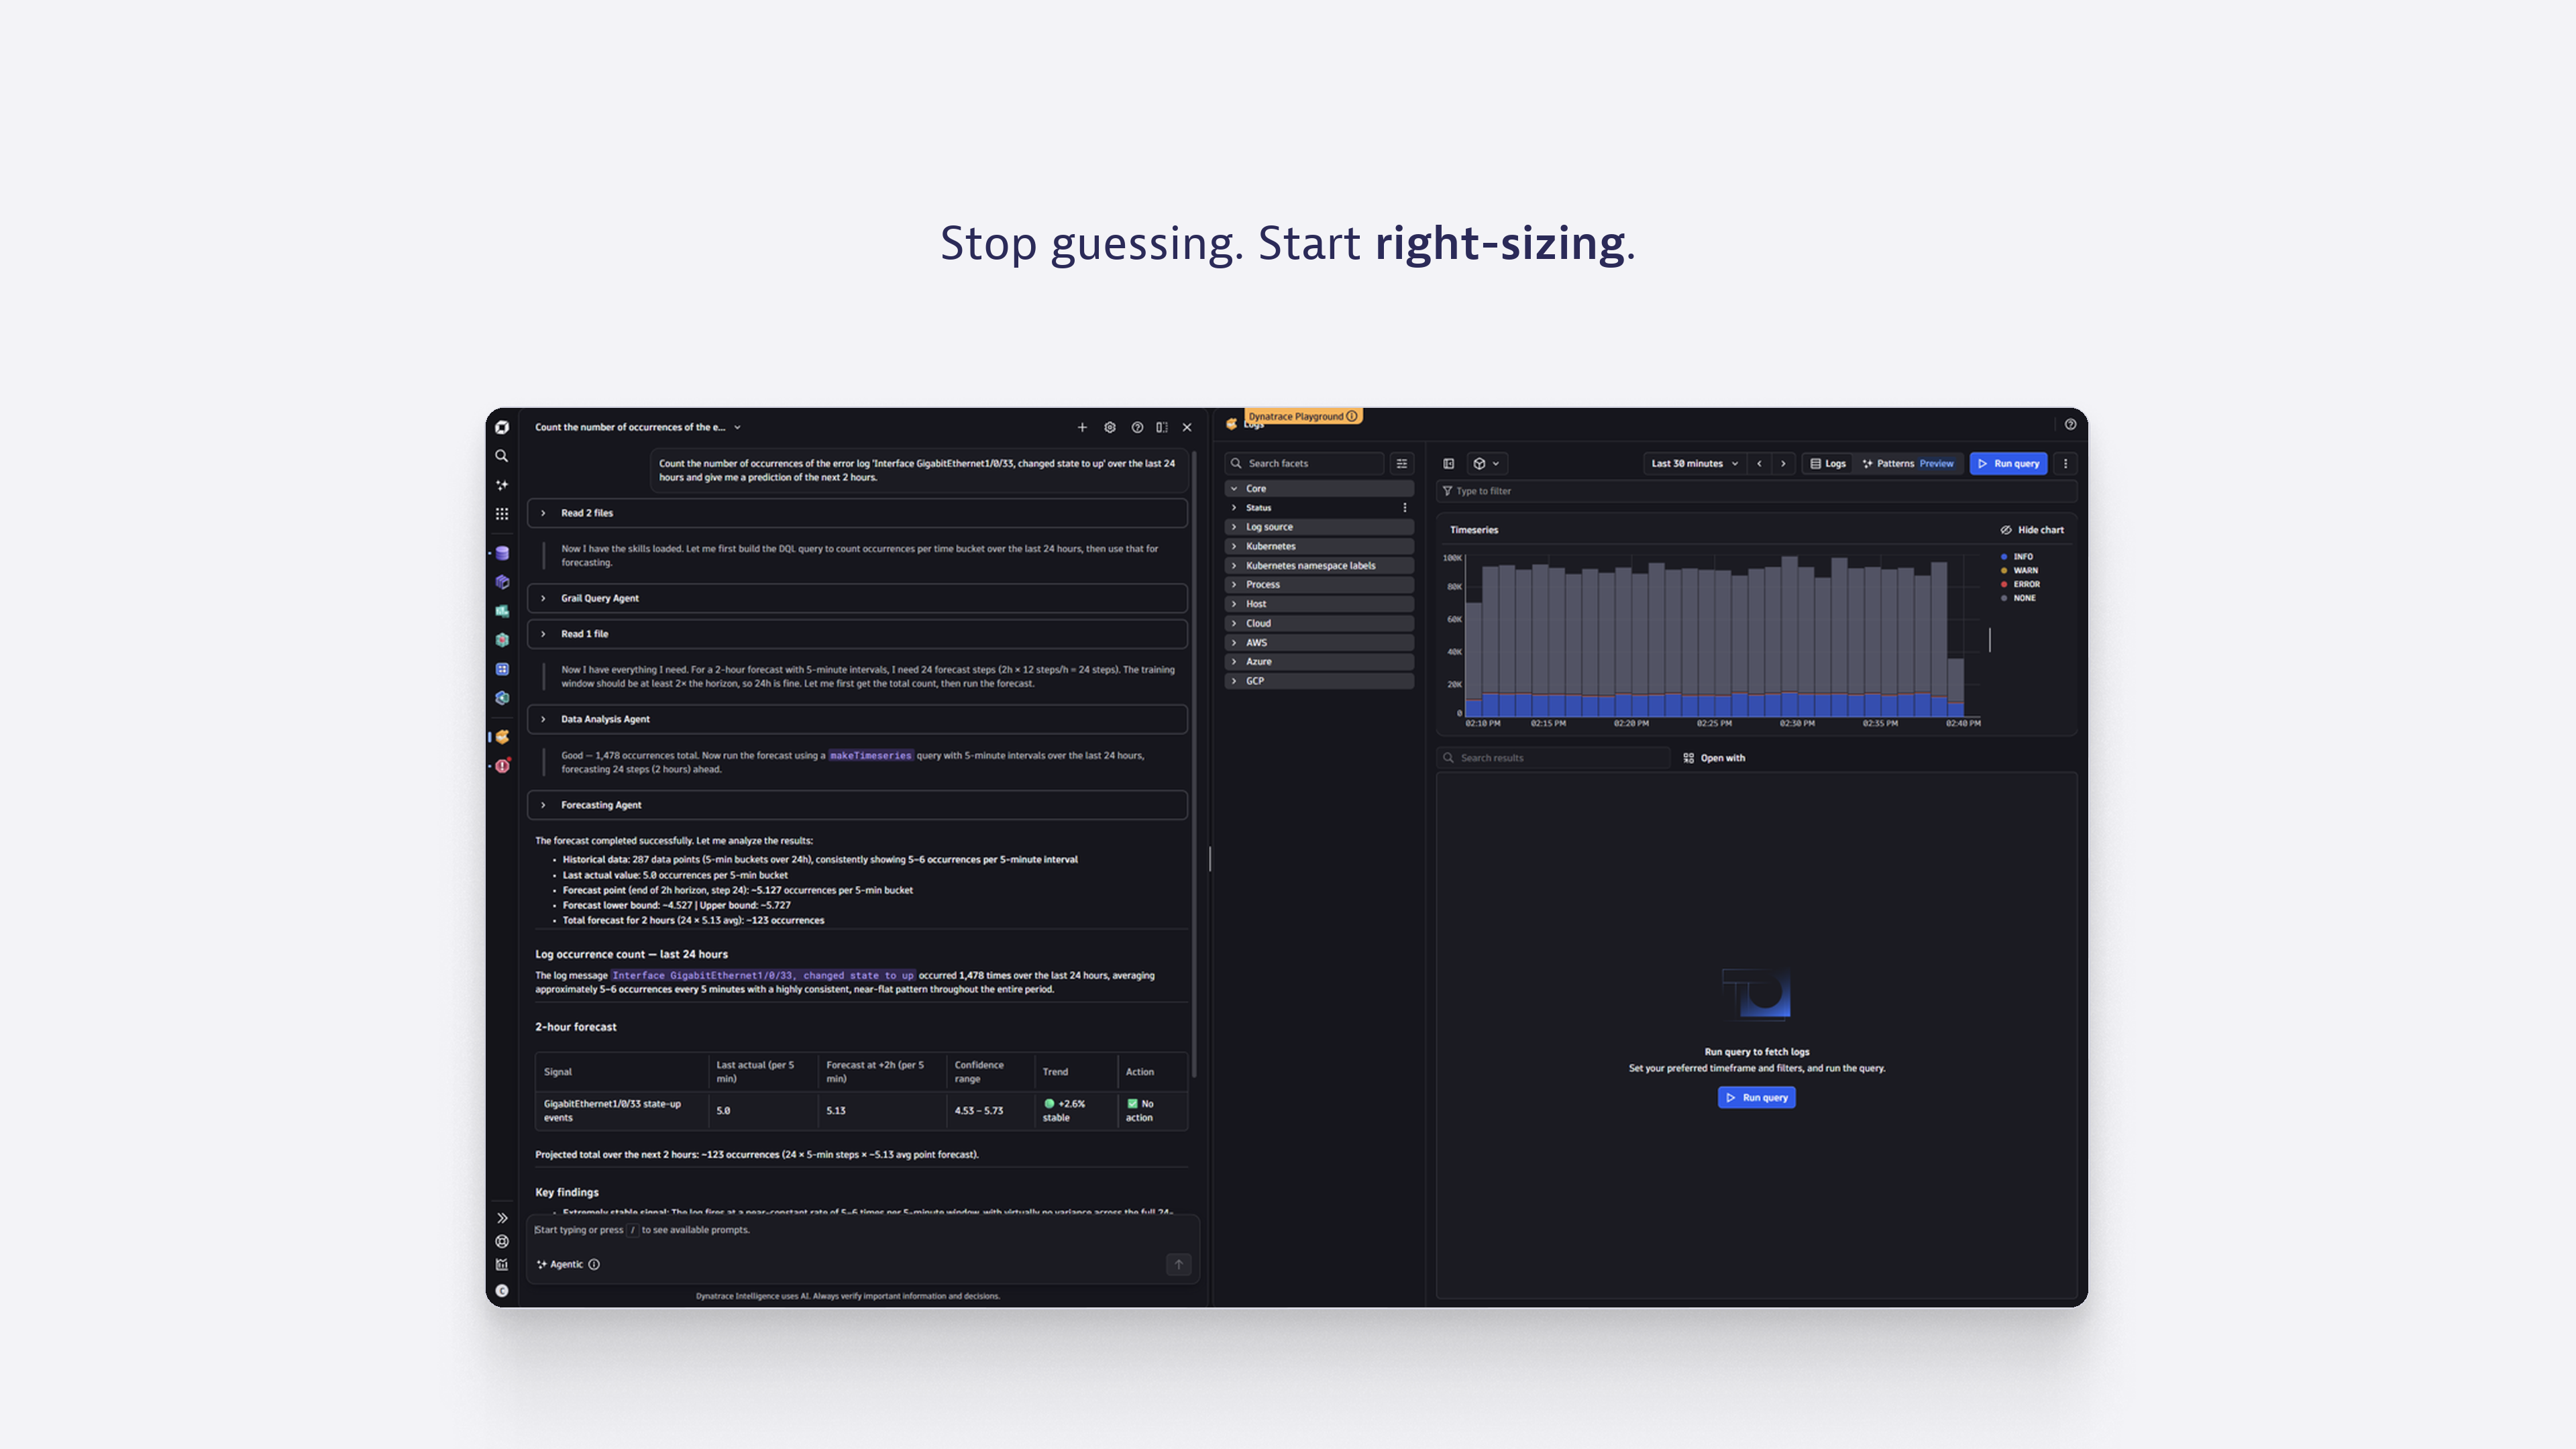Viewport: 2576px width, 1449px height.
Task: Click the send message arrow button
Action: (x=1179, y=1265)
